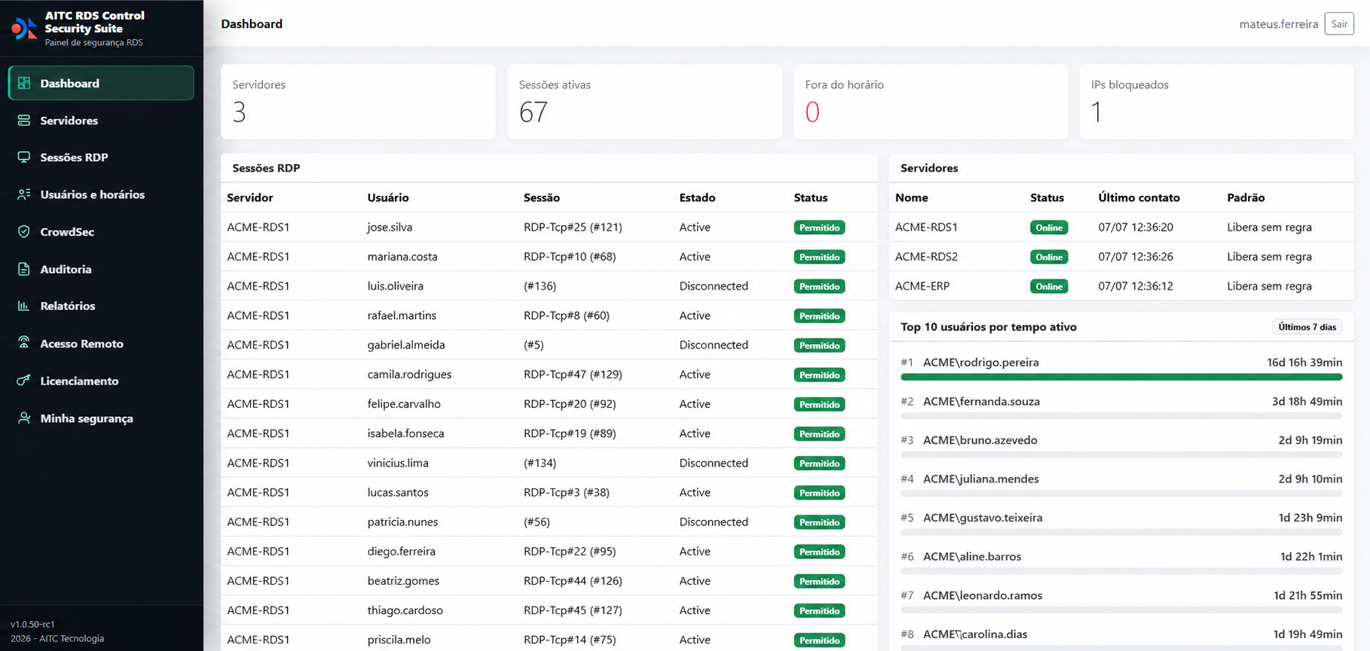The width and height of the screenshot is (1370, 651).
Task: Click the mateus.ferreira username
Action: (1279, 24)
